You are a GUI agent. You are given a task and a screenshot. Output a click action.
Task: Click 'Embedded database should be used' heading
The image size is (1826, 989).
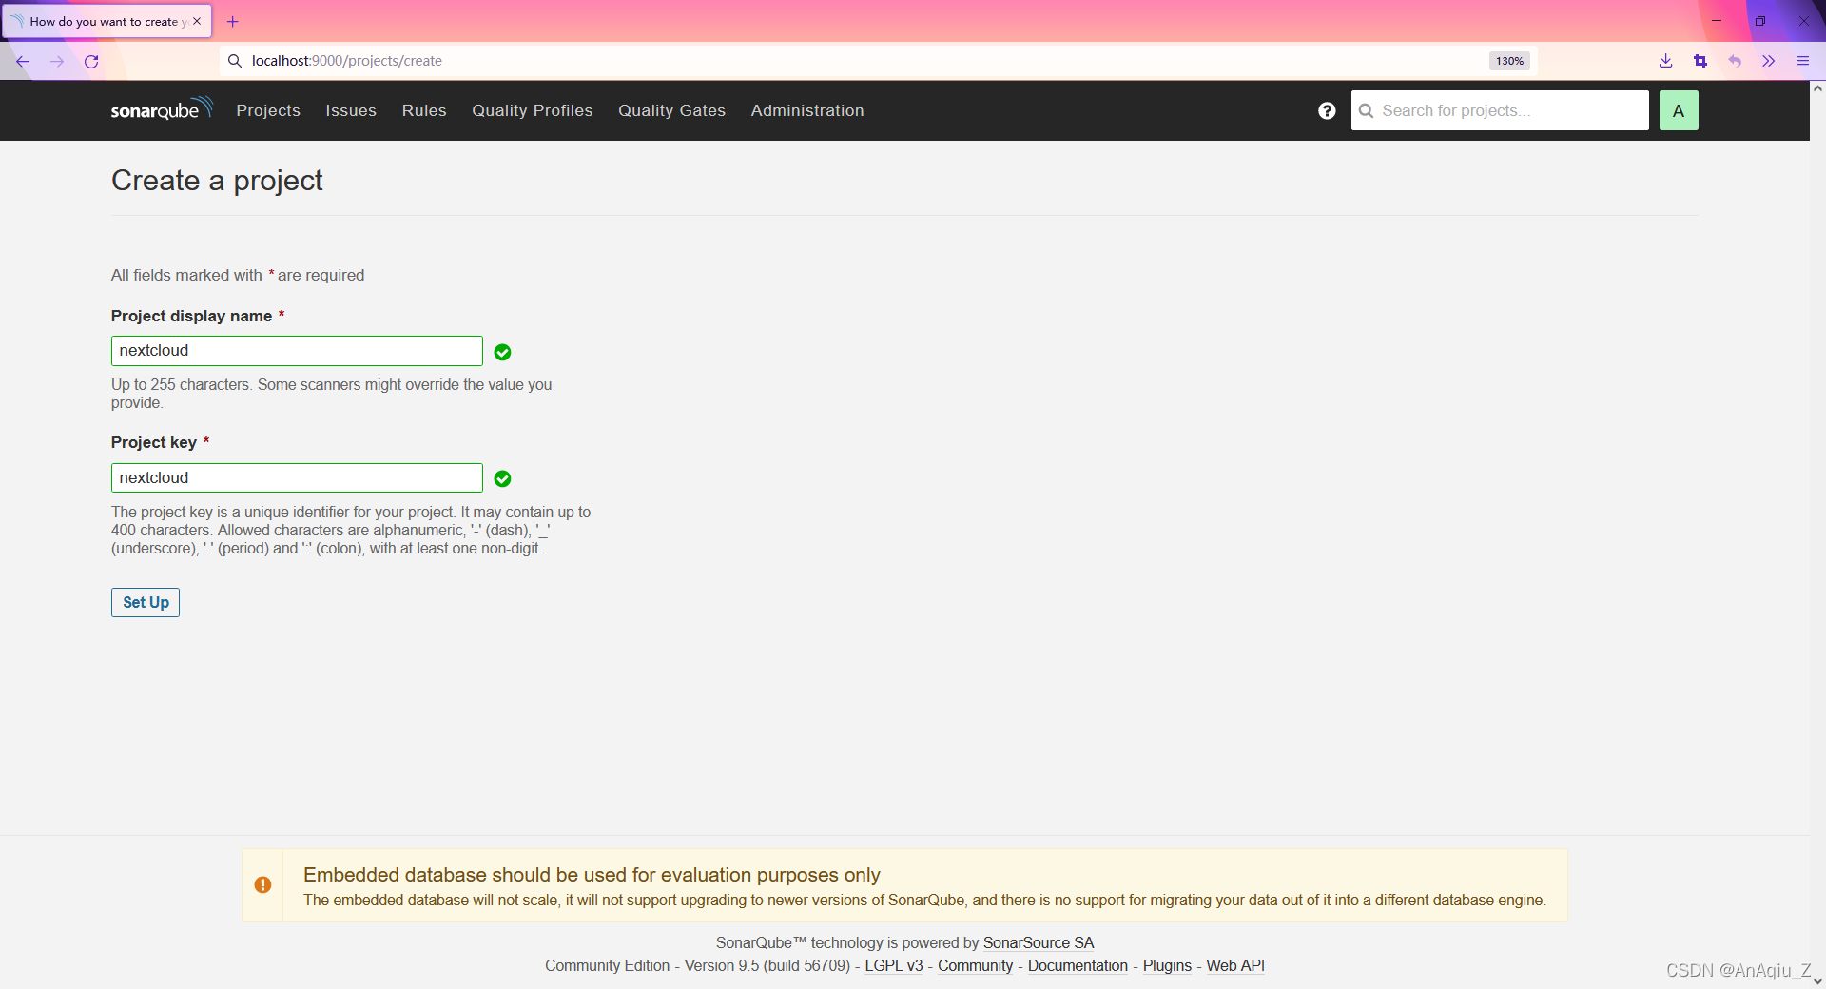click(x=592, y=875)
